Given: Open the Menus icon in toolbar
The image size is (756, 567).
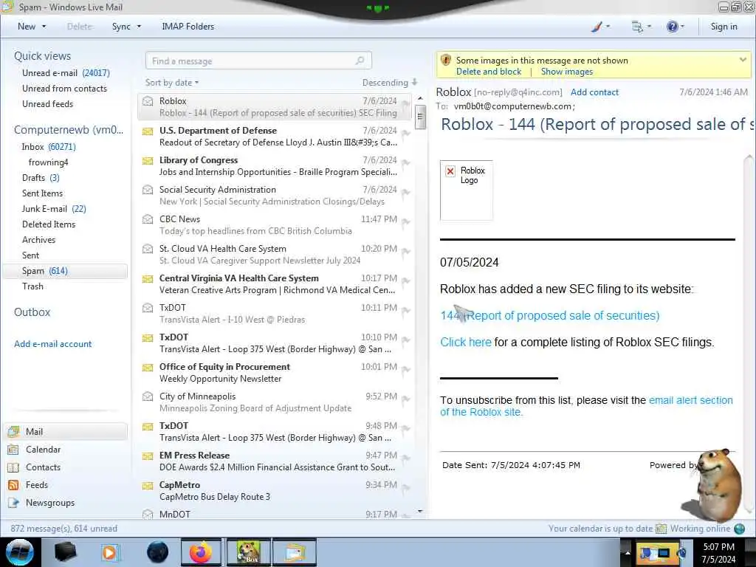Looking at the screenshot, I should (637, 27).
